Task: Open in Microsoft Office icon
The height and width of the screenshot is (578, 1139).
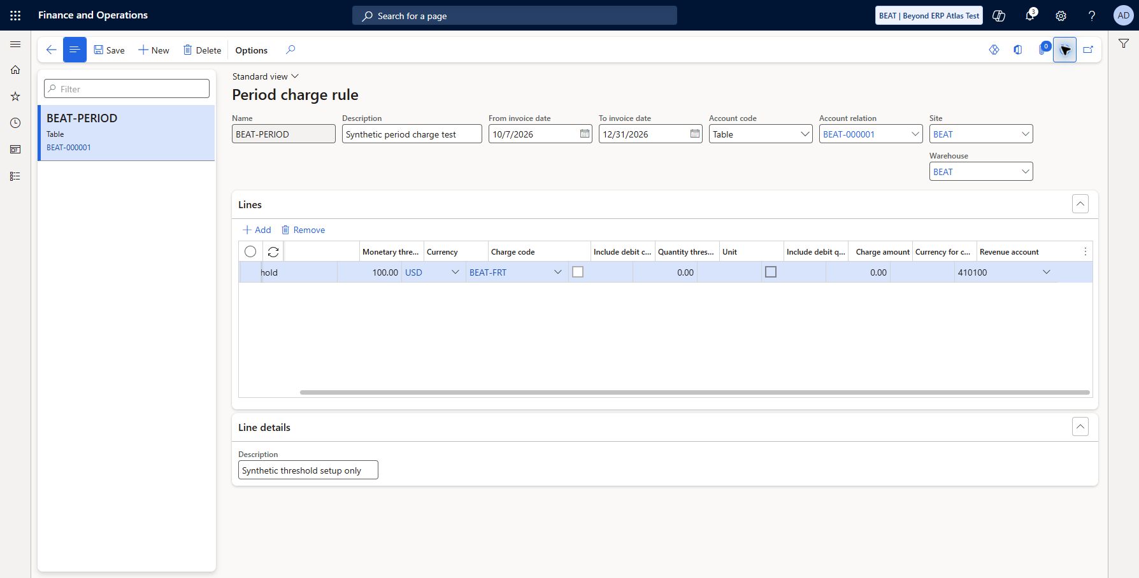Action: [x=1018, y=50]
